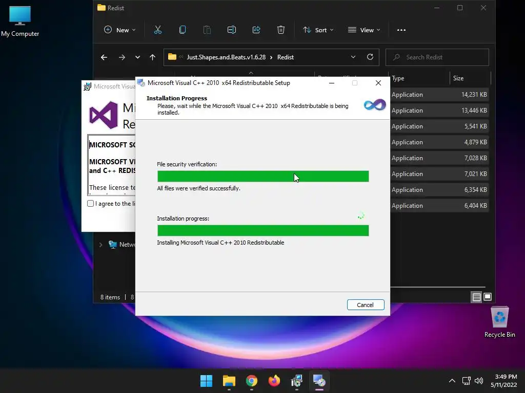525x393 pixels.
Task: Select the 7,028 KB application row
Action: point(439,158)
